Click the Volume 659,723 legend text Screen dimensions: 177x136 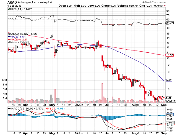coord(20,42)
